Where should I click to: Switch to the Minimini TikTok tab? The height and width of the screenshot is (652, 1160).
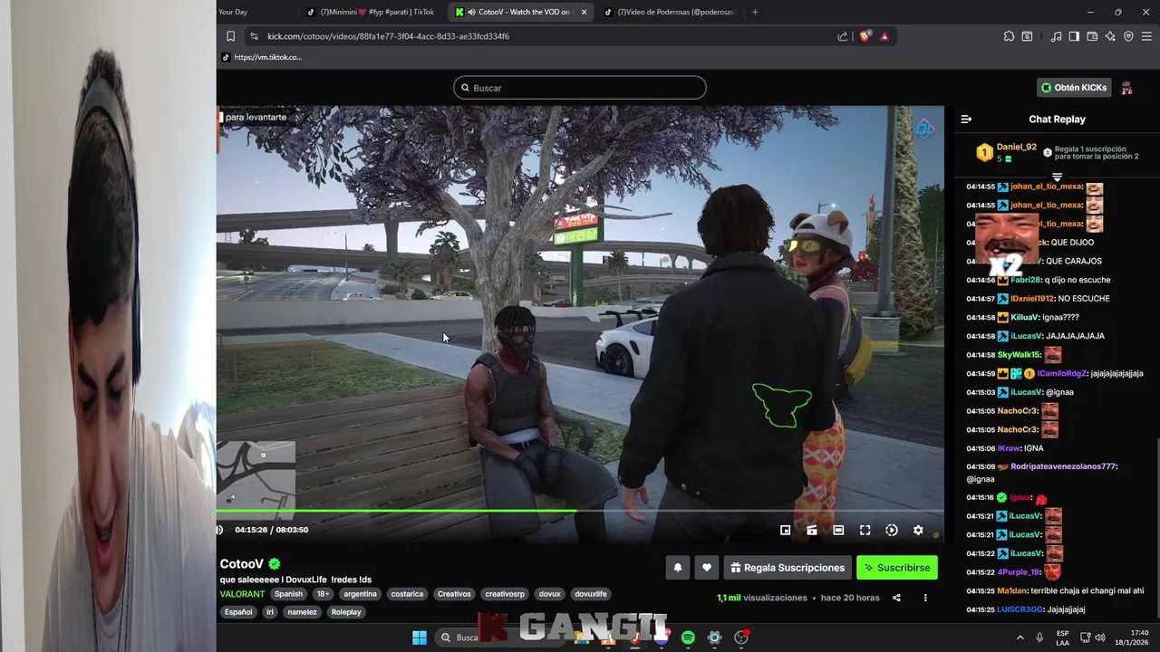371,12
